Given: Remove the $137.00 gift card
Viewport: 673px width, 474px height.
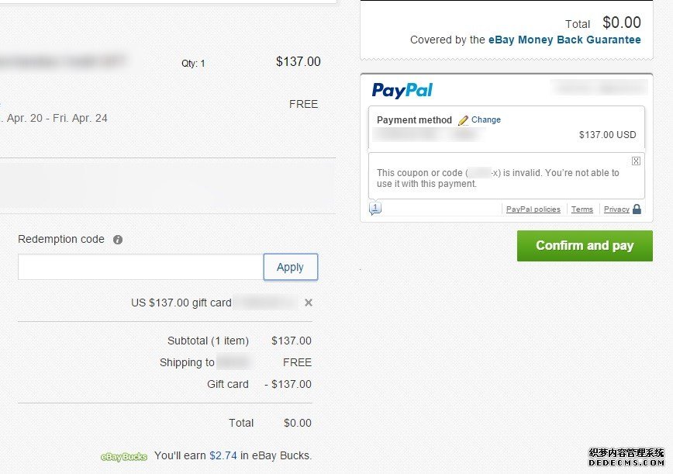Looking at the screenshot, I should pos(308,303).
